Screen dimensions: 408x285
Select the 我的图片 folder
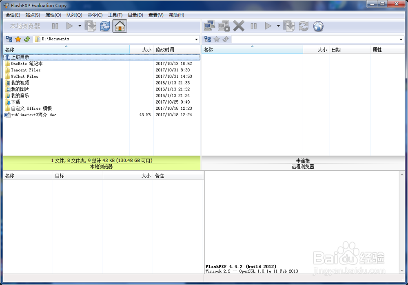tap(102, 89)
